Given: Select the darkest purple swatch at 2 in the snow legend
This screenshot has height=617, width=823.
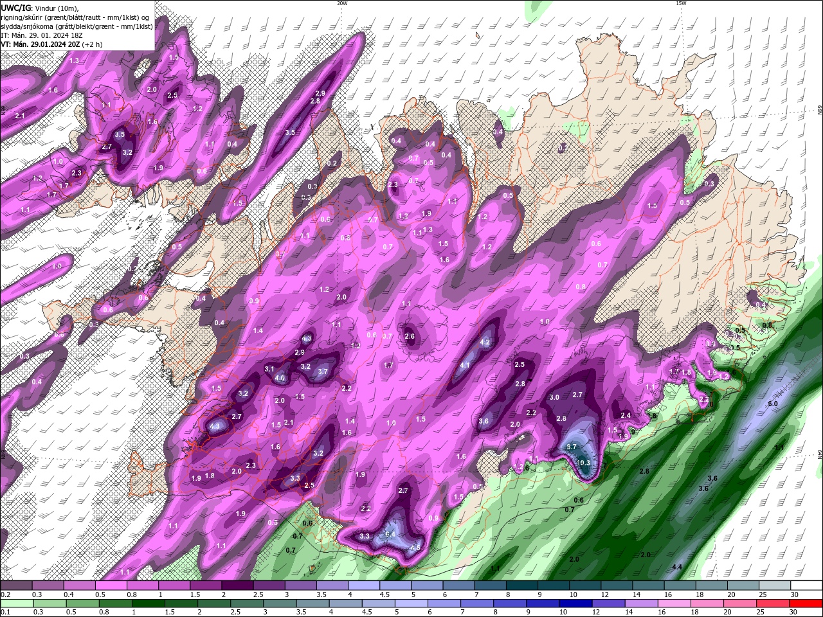Looking at the screenshot, I should point(237,586).
